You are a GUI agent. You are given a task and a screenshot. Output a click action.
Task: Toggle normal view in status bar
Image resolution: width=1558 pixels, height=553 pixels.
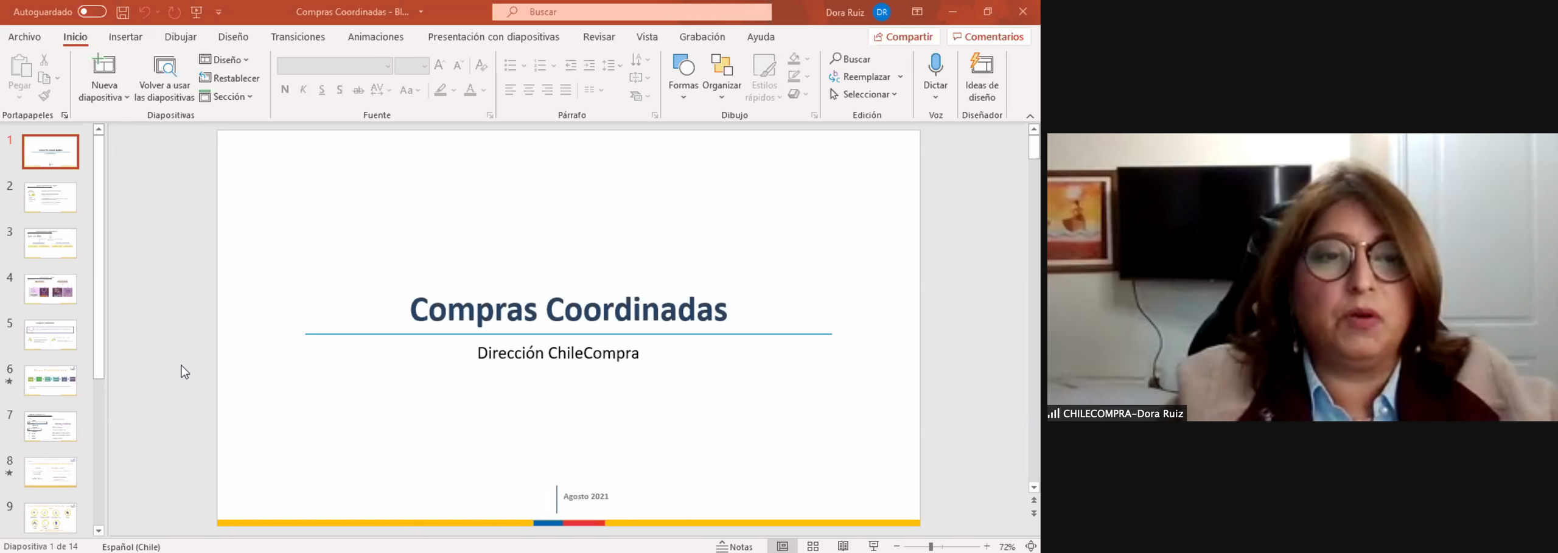point(782,546)
